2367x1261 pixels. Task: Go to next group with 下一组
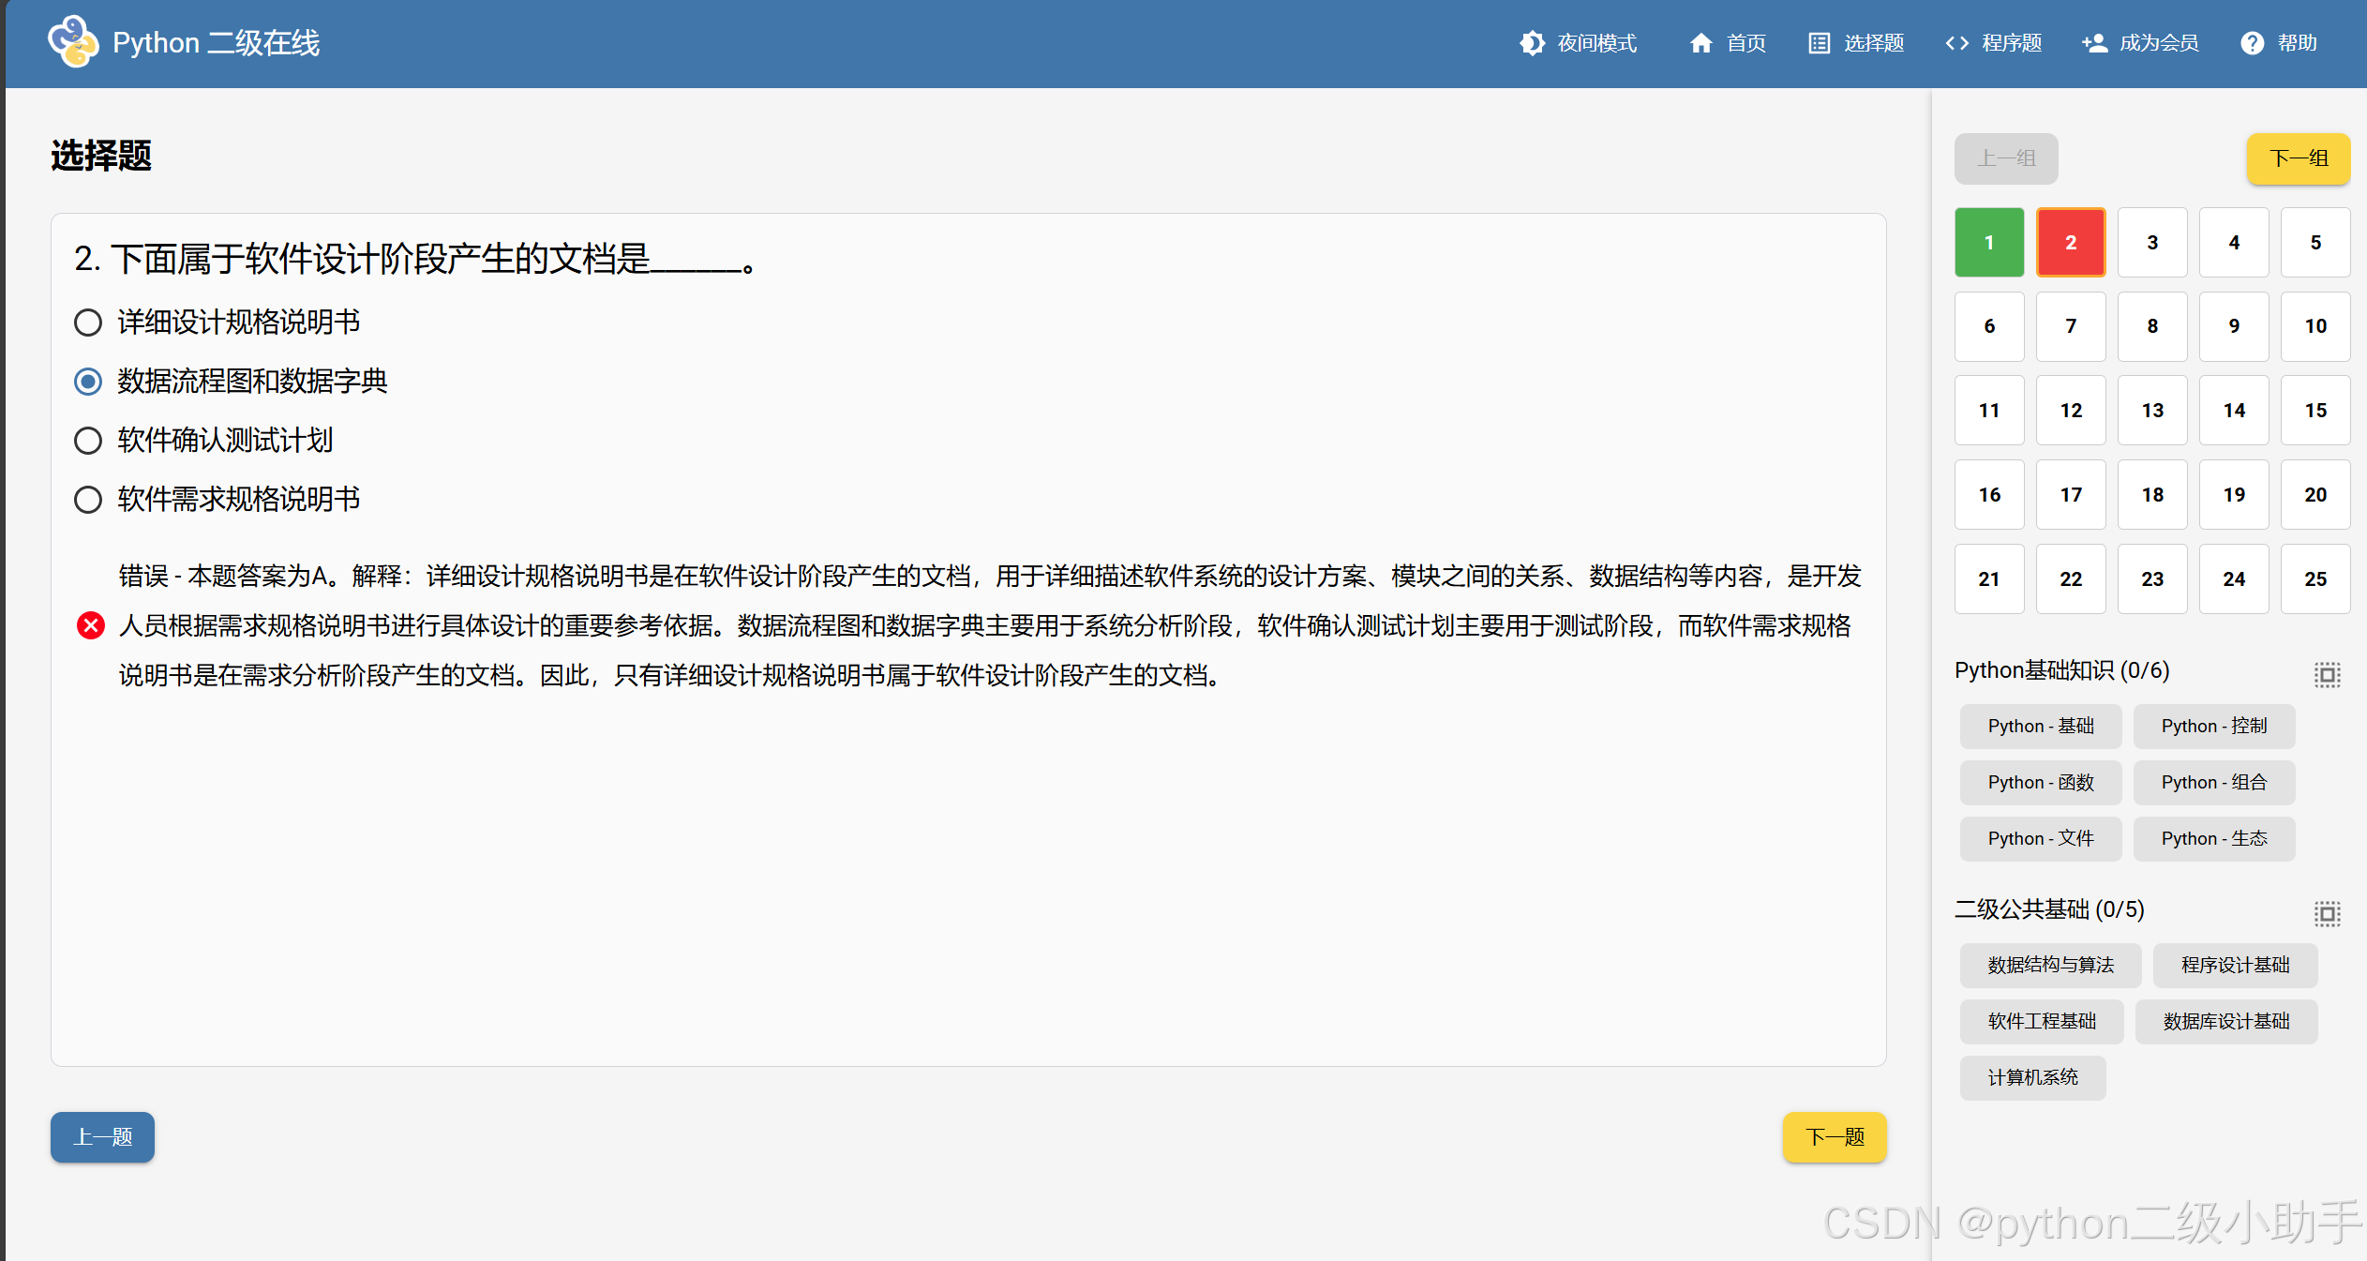(x=2298, y=158)
